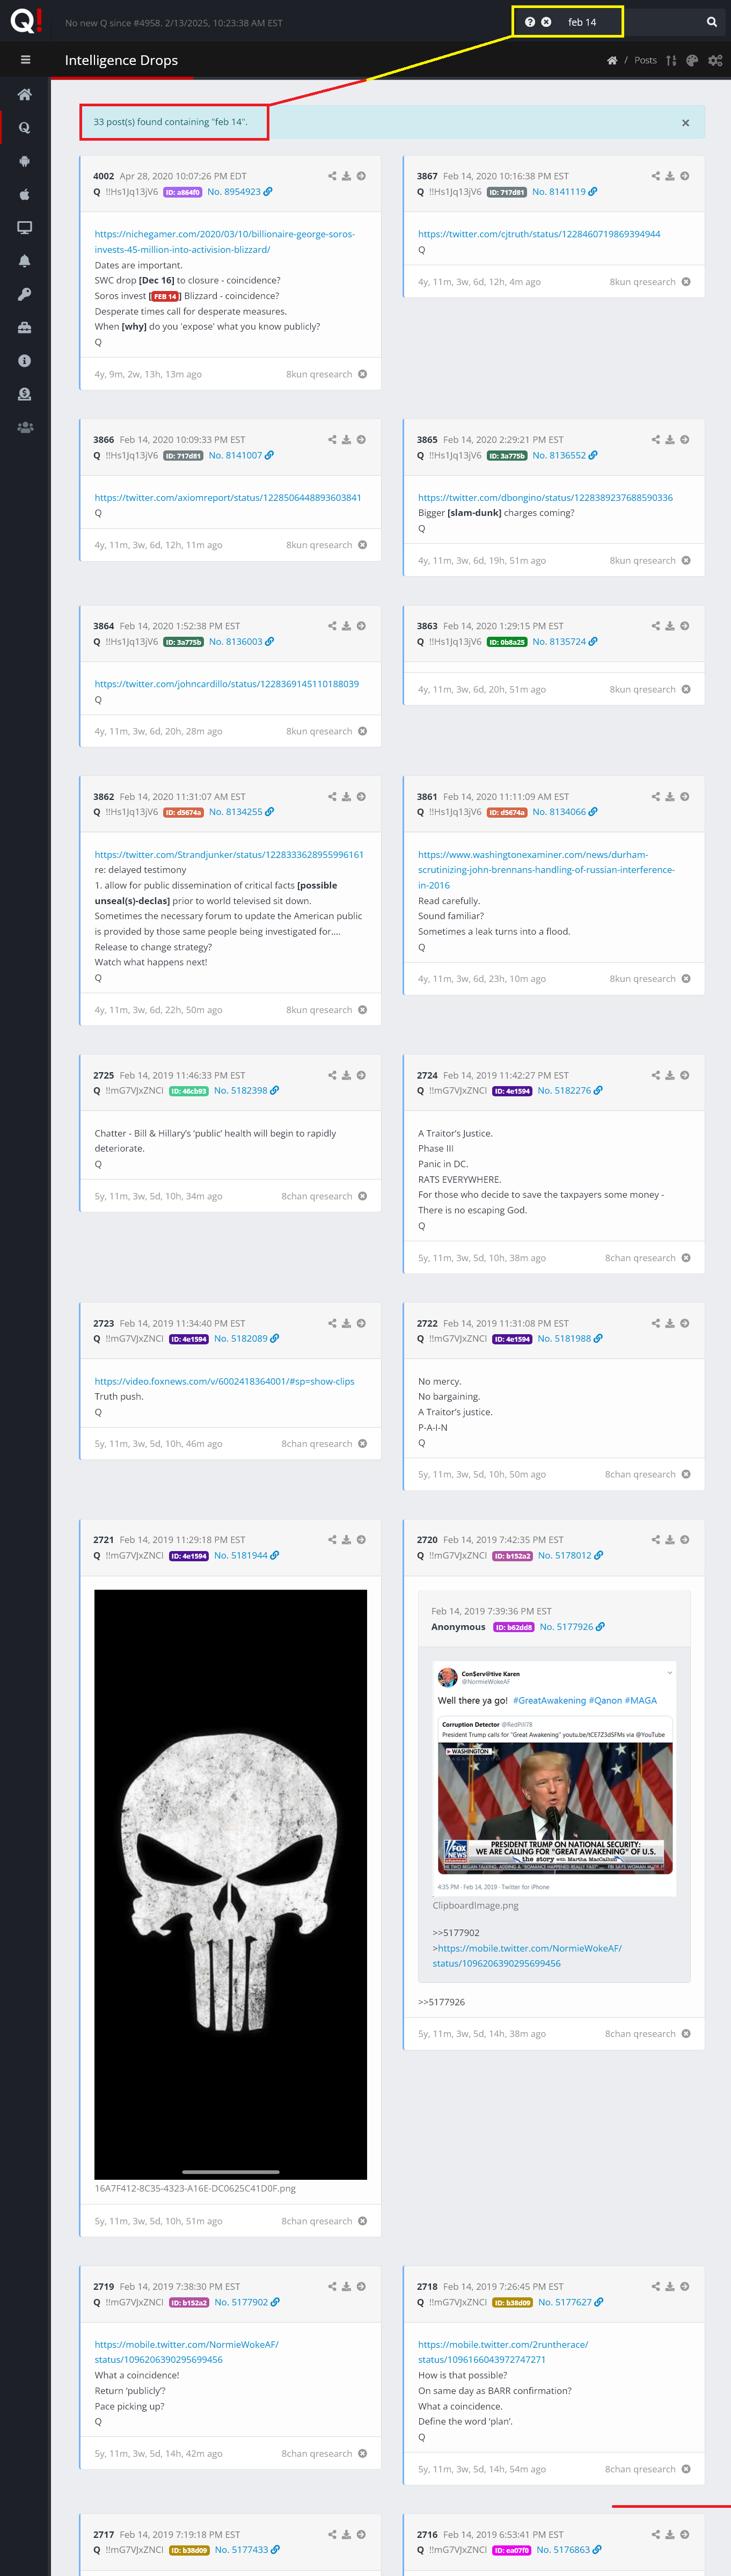The height and width of the screenshot is (2576, 731).
Task: Click the breadcrumb home icon beside Posts
Action: click(x=612, y=61)
